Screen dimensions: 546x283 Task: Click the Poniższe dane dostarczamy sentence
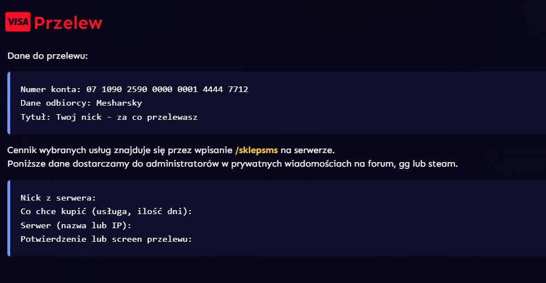pos(233,164)
